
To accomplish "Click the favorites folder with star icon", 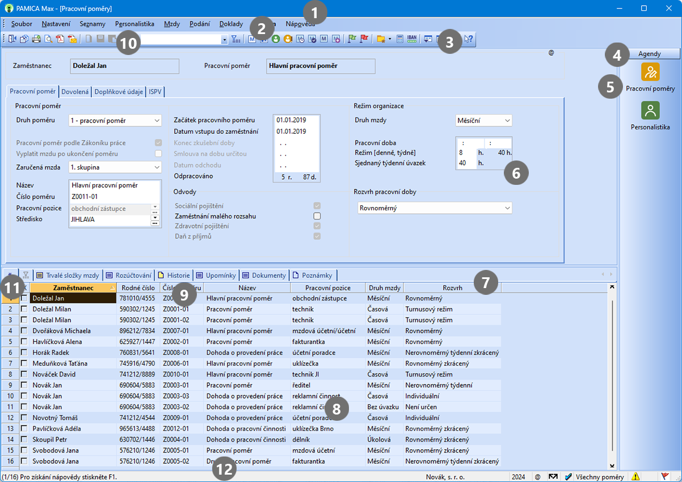I will (381, 39).
